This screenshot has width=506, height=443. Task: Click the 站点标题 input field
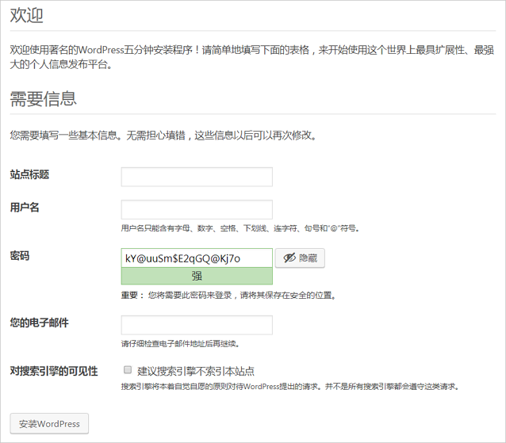coord(197,177)
